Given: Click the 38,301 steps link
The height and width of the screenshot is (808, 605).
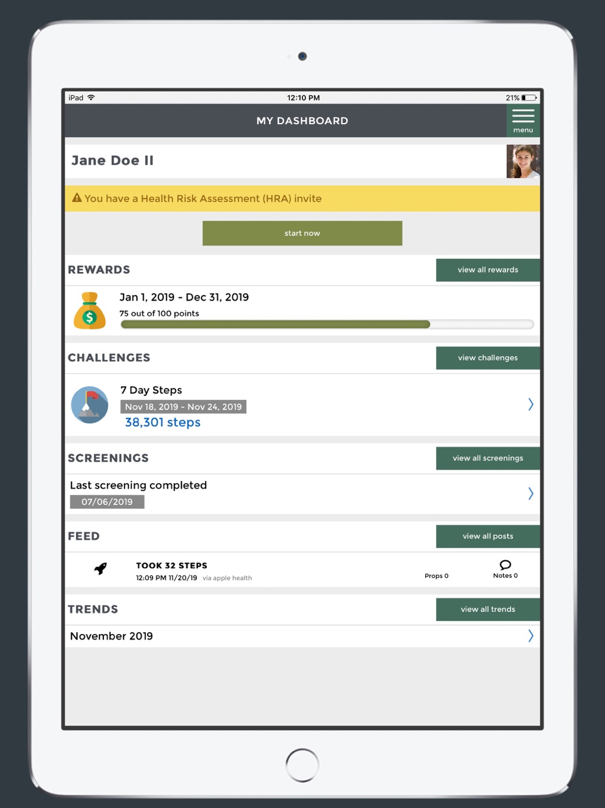Looking at the screenshot, I should click(x=163, y=423).
